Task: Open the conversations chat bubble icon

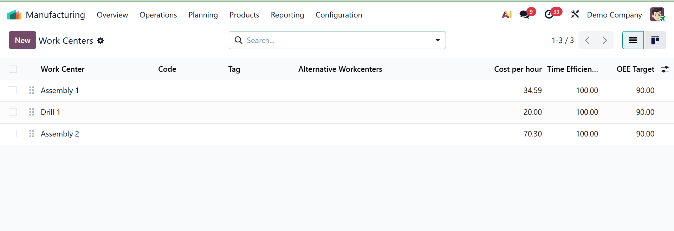Action: (524, 15)
